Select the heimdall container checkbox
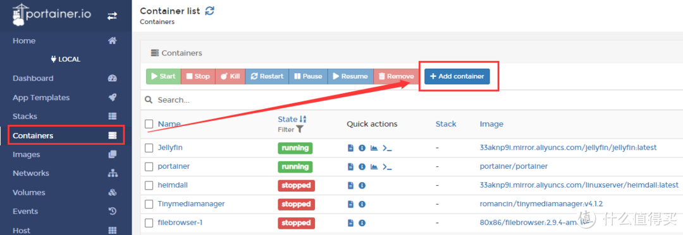Screen dimensions: 683x235 (149, 186)
